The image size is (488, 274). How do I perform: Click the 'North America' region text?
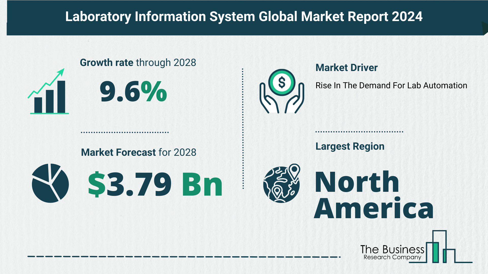pyautogui.click(x=374, y=195)
